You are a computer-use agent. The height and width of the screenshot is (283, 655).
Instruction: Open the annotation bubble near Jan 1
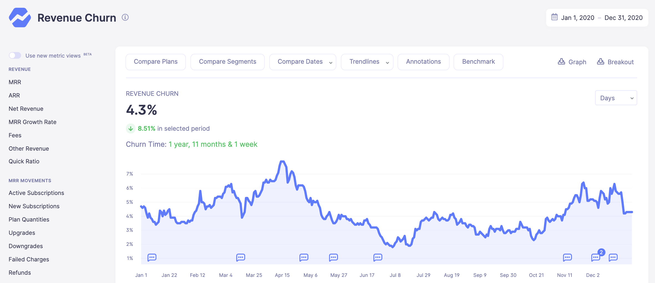(152, 258)
